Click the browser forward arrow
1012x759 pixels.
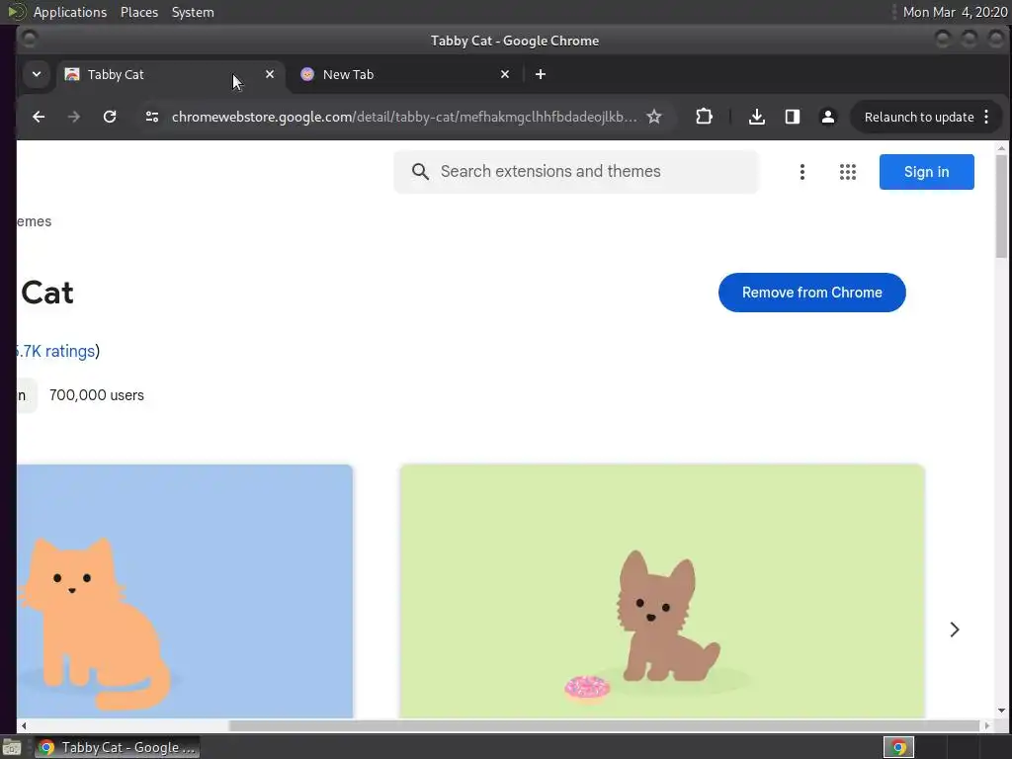coord(74,117)
